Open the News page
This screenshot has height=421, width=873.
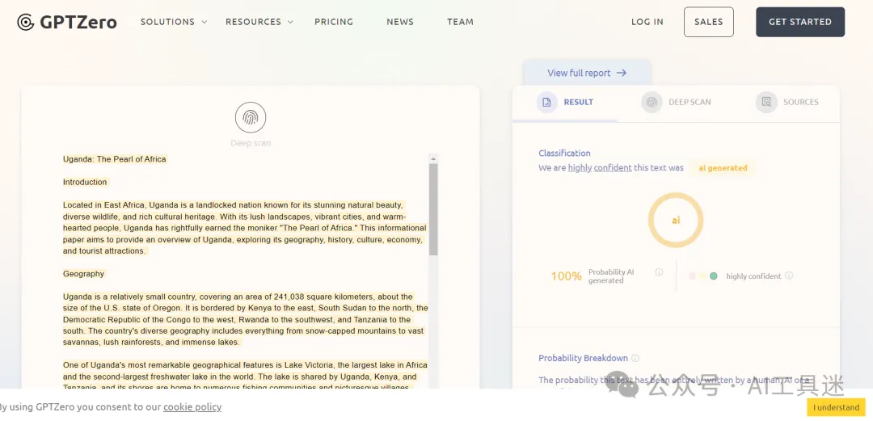coord(400,22)
